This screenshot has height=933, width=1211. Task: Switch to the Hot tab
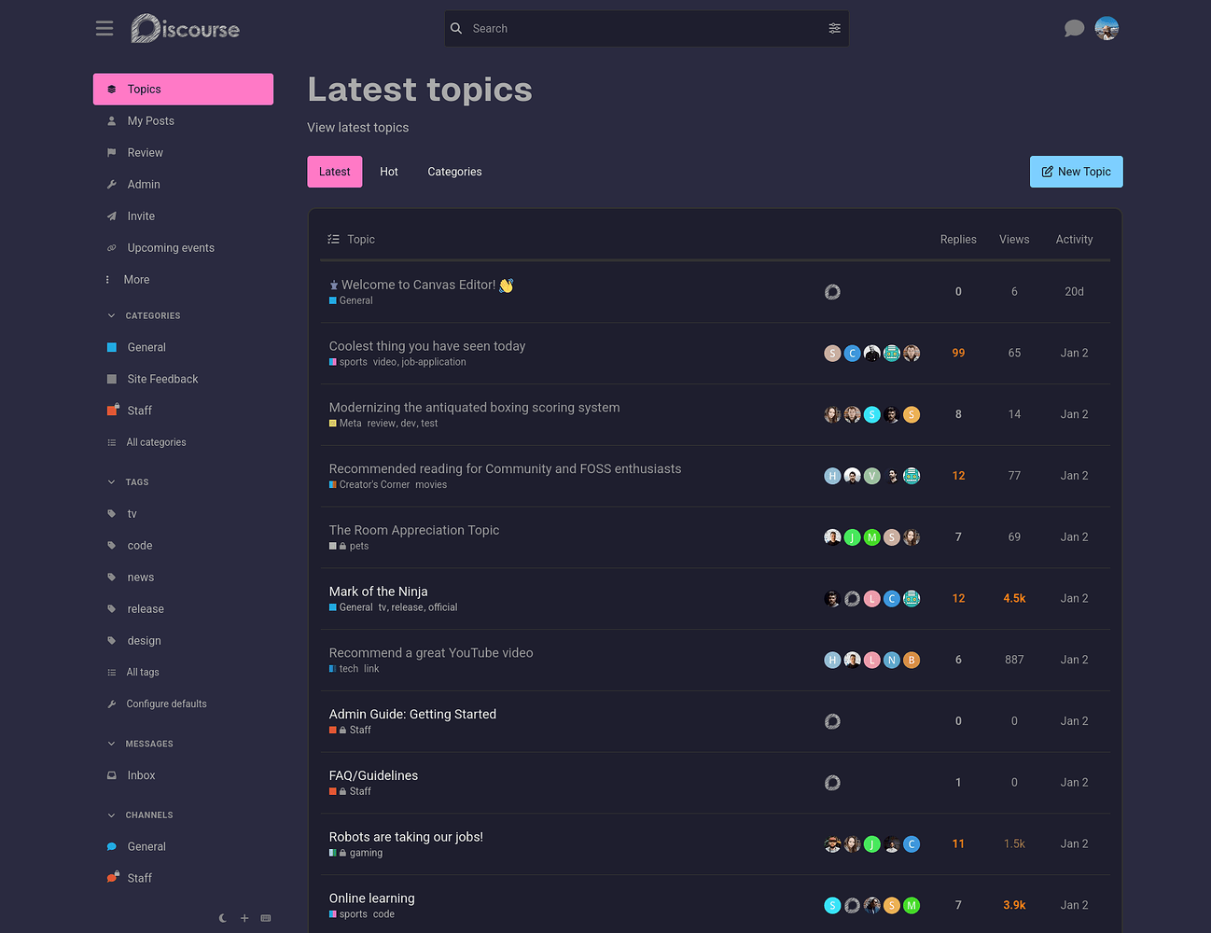[389, 172]
